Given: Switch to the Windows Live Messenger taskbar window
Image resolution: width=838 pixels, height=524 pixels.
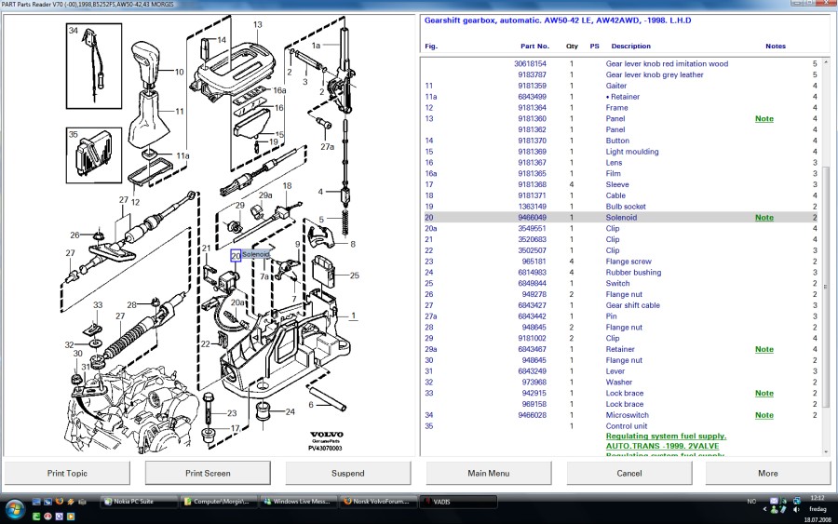Looking at the screenshot, I should tap(298, 502).
